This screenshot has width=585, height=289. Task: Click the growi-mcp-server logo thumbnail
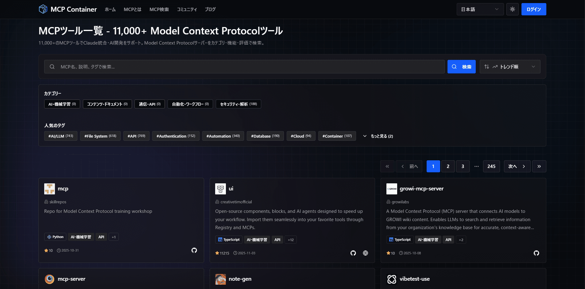pyautogui.click(x=392, y=189)
